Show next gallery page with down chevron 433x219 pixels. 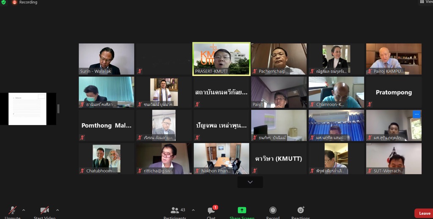click(250, 182)
